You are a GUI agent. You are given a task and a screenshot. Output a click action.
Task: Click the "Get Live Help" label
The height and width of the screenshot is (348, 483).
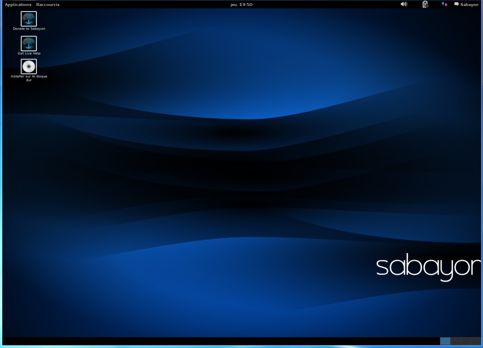pyautogui.click(x=29, y=53)
